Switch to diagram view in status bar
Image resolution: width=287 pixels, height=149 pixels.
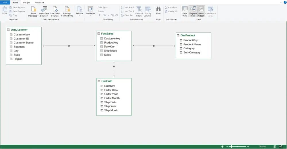pos(281,147)
